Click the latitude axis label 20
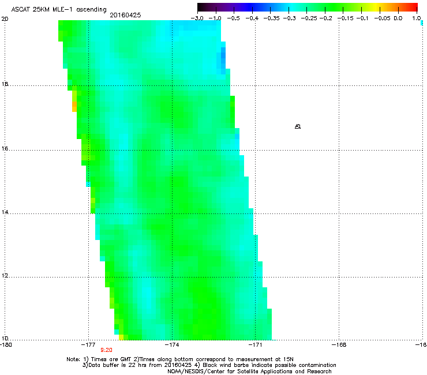427x375 pixels. pos(5,19)
